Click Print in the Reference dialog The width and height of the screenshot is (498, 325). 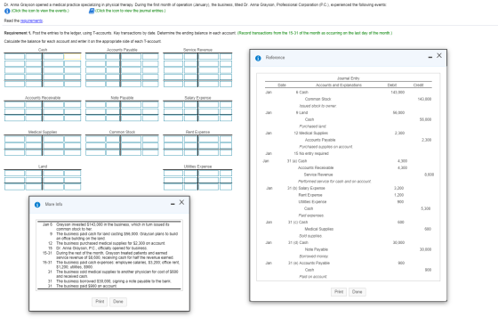[339, 292]
